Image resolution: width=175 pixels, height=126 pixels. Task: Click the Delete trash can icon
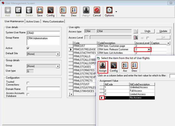click(x=29, y=10)
